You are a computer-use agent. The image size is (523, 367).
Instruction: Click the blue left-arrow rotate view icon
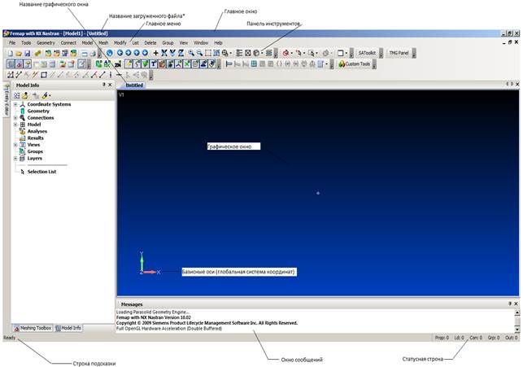[120, 53]
